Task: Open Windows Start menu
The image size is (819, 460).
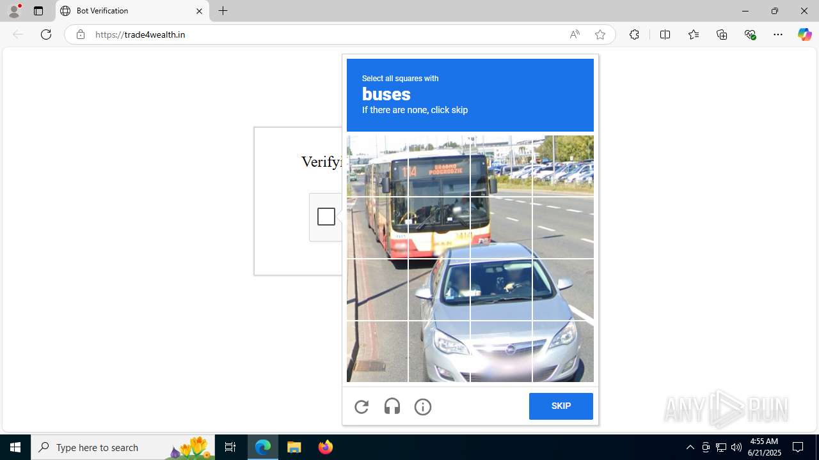Action: pyautogui.click(x=15, y=447)
